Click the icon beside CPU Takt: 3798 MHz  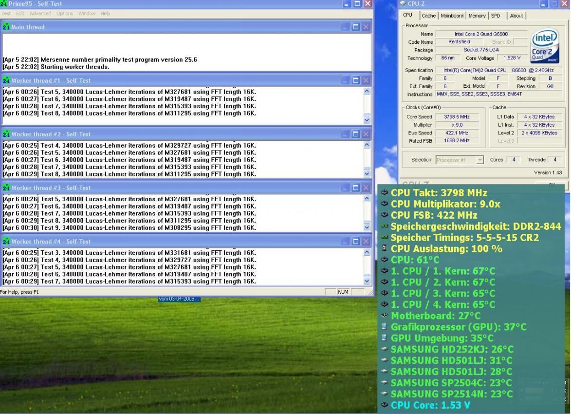pos(384,192)
